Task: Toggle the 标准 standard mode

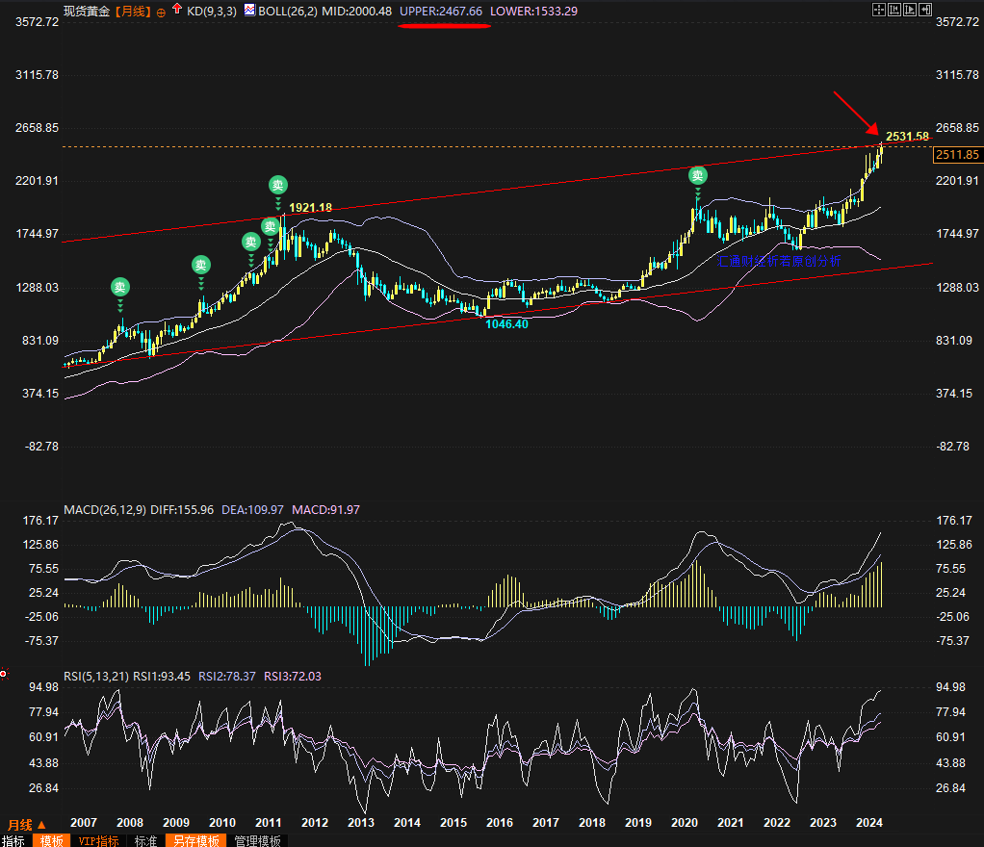Action: (145, 840)
